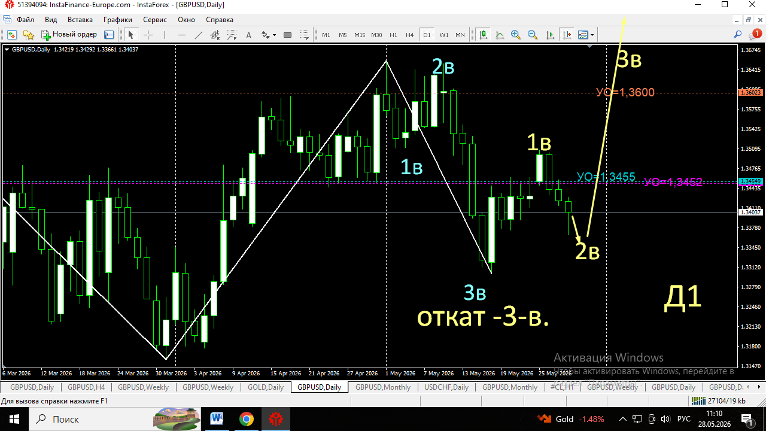This screenshot has width=766, height=431.
Task: Switch timeframe to M30
Action: 376,35
